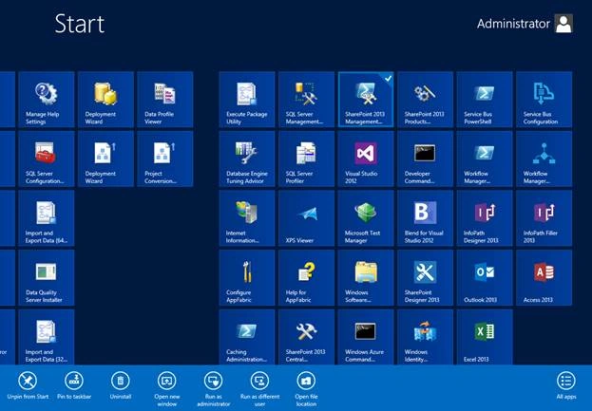Launch Data Profile Viewer tile

(x=165, y=100)
